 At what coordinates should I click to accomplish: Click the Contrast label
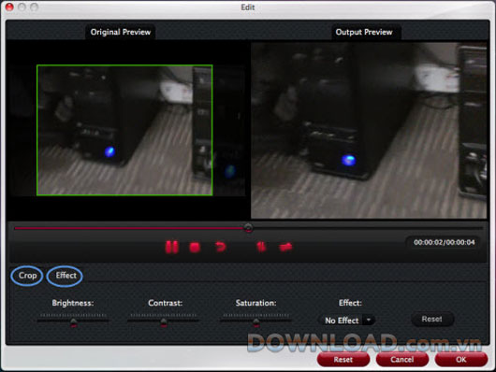[165, 303]
